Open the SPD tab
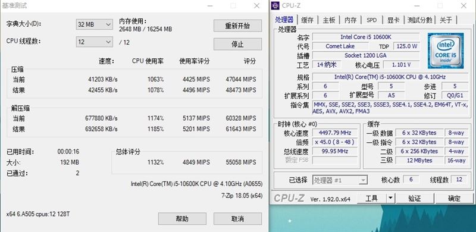Screen dimensions: 476x232 (x=371, y=20)
